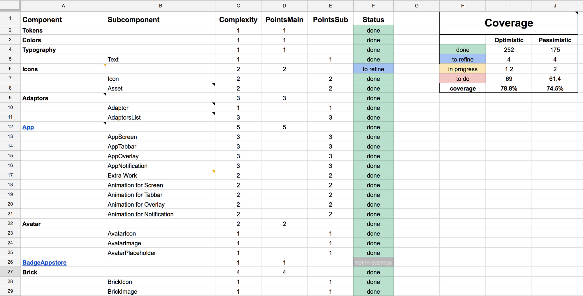Select the 'Animation for Overlay' cell
583x296 pixels.
[161, 204]
